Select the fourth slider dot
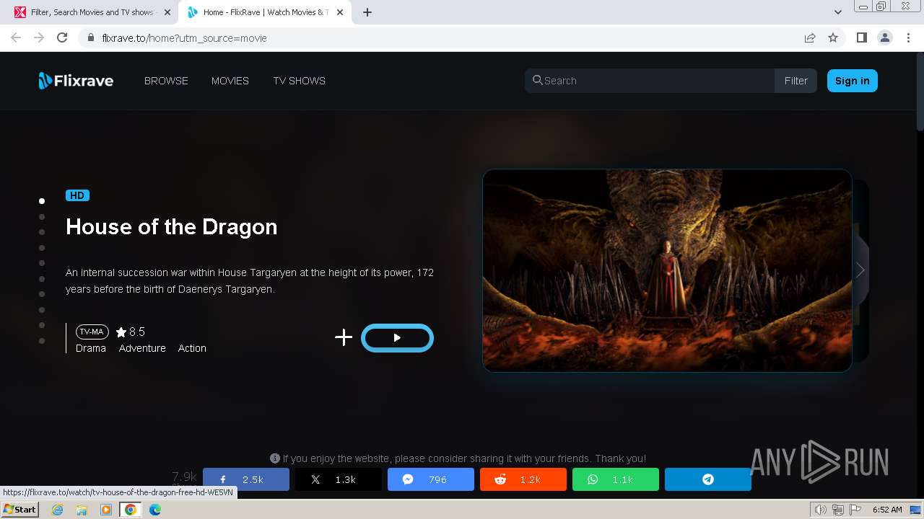This screenshot has height=519, width=924. pos(42,247)
